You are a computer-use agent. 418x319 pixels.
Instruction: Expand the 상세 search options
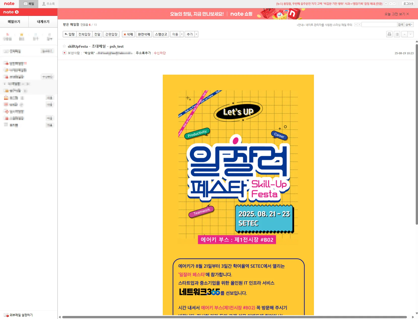[409, 24]
